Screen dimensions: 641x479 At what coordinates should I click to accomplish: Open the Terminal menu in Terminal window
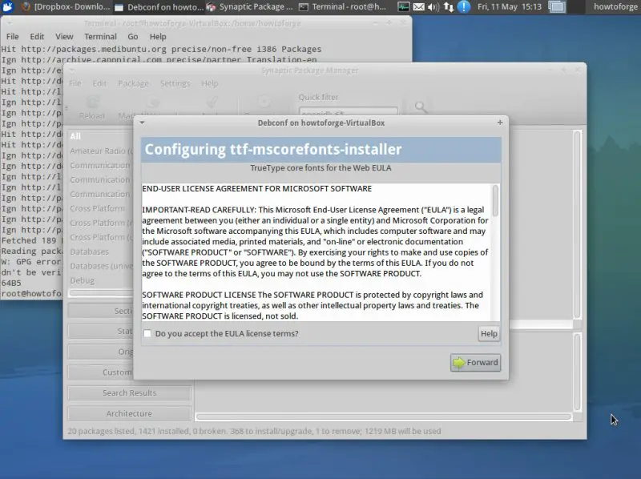click(x=101, y=36)
